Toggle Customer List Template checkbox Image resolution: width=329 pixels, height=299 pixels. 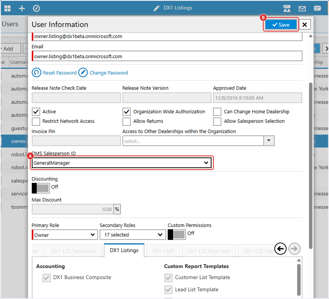168,278
